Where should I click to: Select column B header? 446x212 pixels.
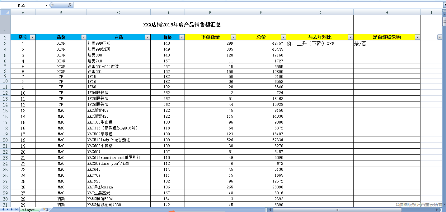(x=61, y=12)
